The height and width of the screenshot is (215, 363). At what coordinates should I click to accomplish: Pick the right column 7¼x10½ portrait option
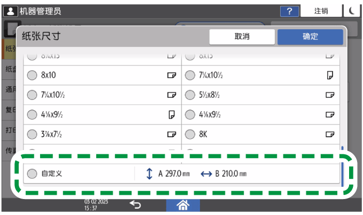coord(190,76)
